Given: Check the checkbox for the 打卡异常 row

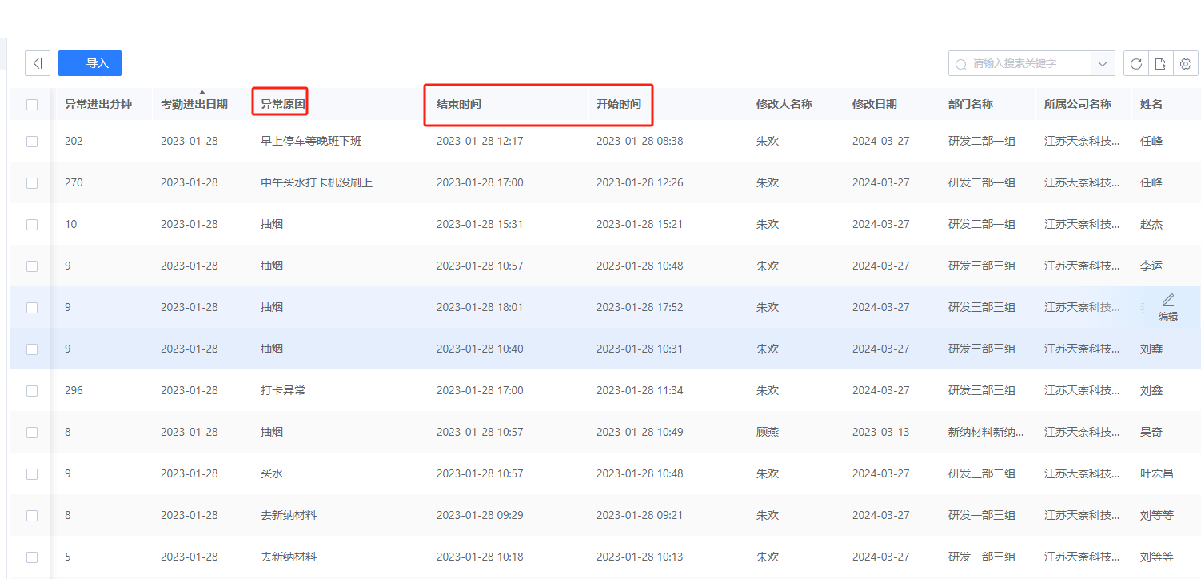Looking at the screenshot, I should [31, 390].
